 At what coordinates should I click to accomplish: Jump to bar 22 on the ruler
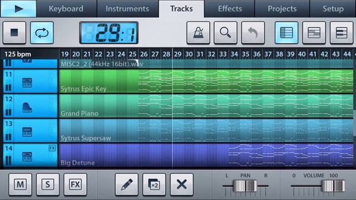(x=98, y=54)
